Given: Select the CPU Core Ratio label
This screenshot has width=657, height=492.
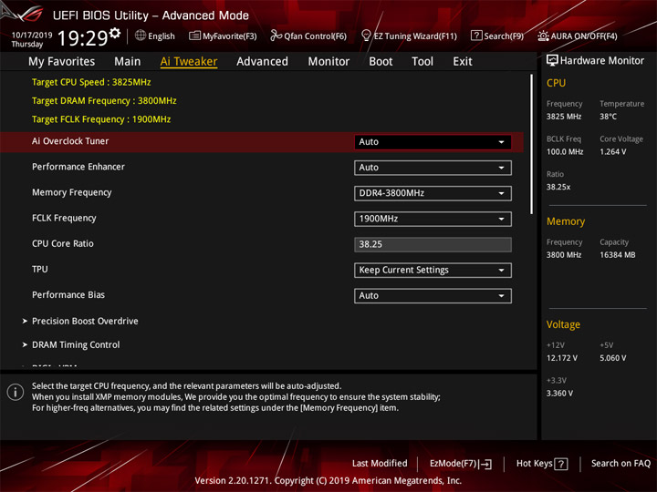Looking at the screenshot, I should click(63, 243).
